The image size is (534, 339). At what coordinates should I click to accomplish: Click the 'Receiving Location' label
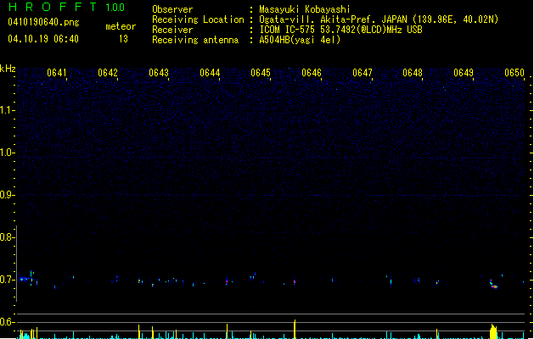(x=198, y=19)
